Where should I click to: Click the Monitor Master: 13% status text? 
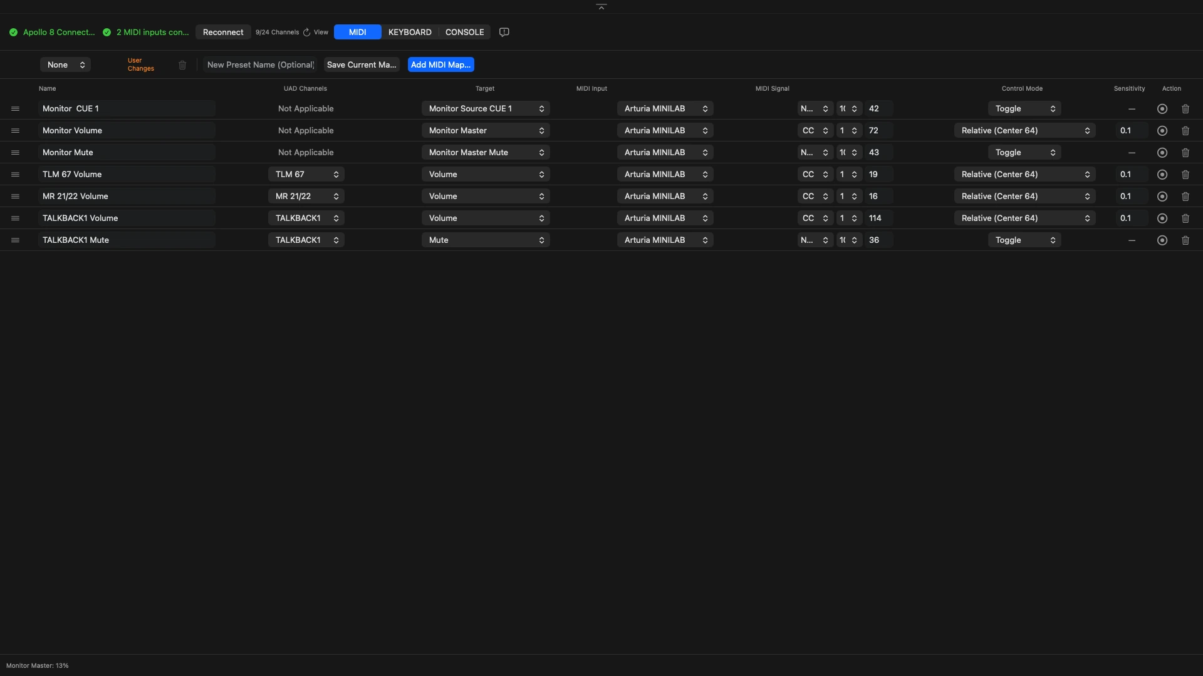[37, 665]
